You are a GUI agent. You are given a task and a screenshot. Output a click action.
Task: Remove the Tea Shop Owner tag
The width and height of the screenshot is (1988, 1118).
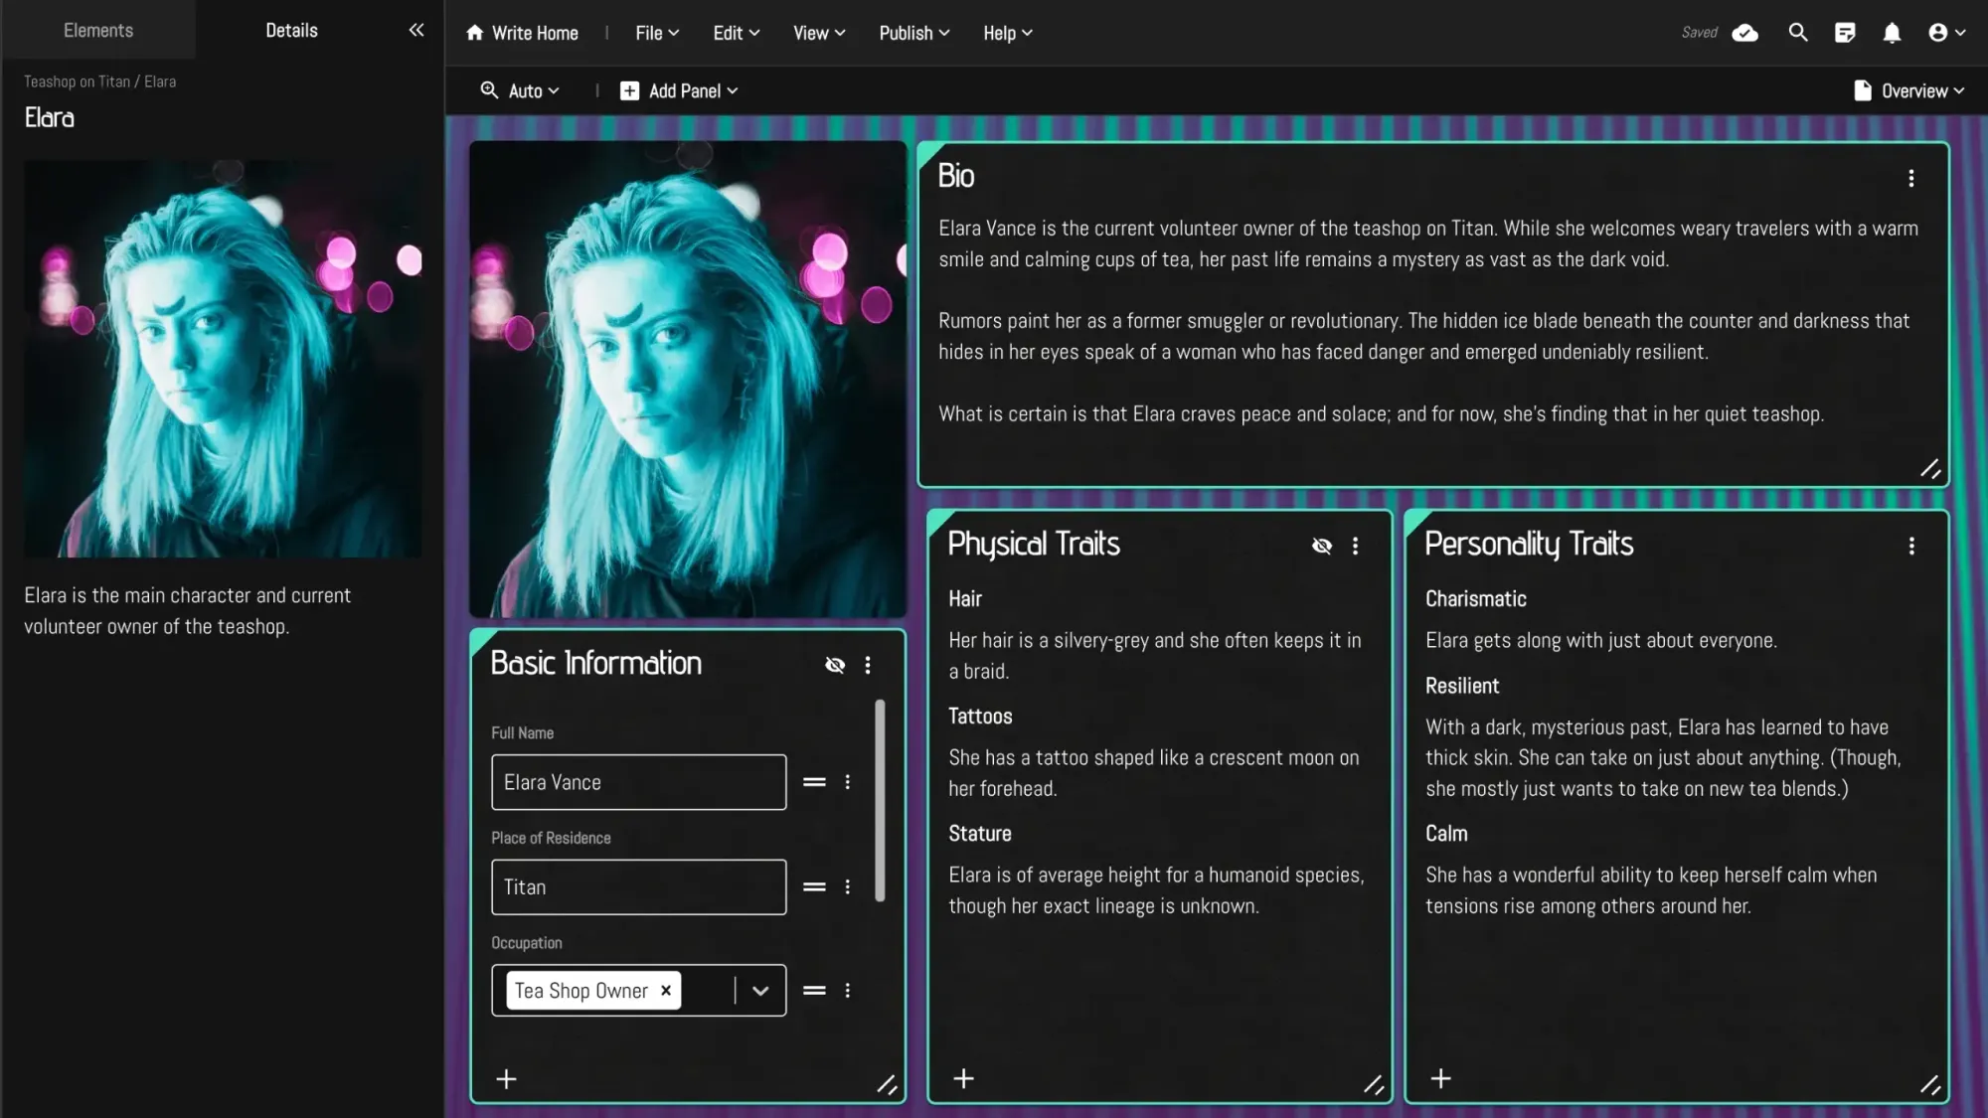click(x=666, y=990)
